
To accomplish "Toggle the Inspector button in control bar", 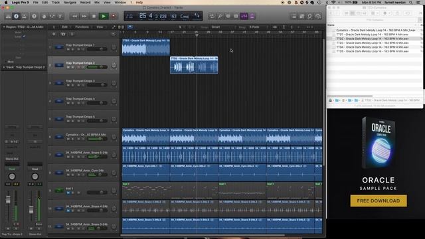I will point(16,16).
